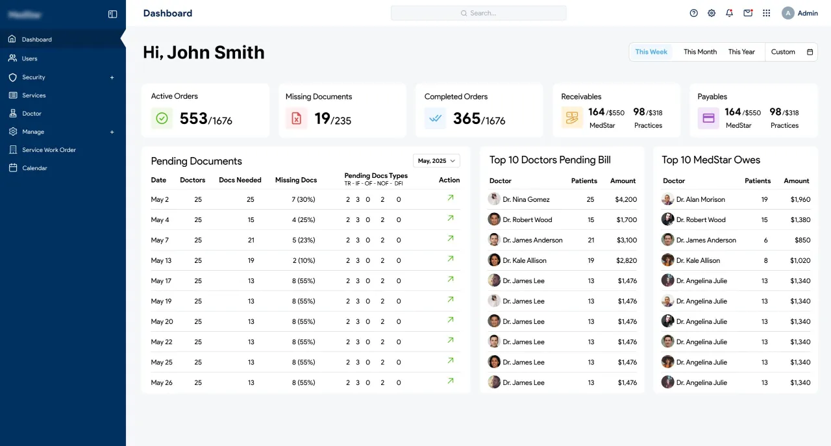
Task: Open the mail envelope icon in header
Action: tap(748, 13)
